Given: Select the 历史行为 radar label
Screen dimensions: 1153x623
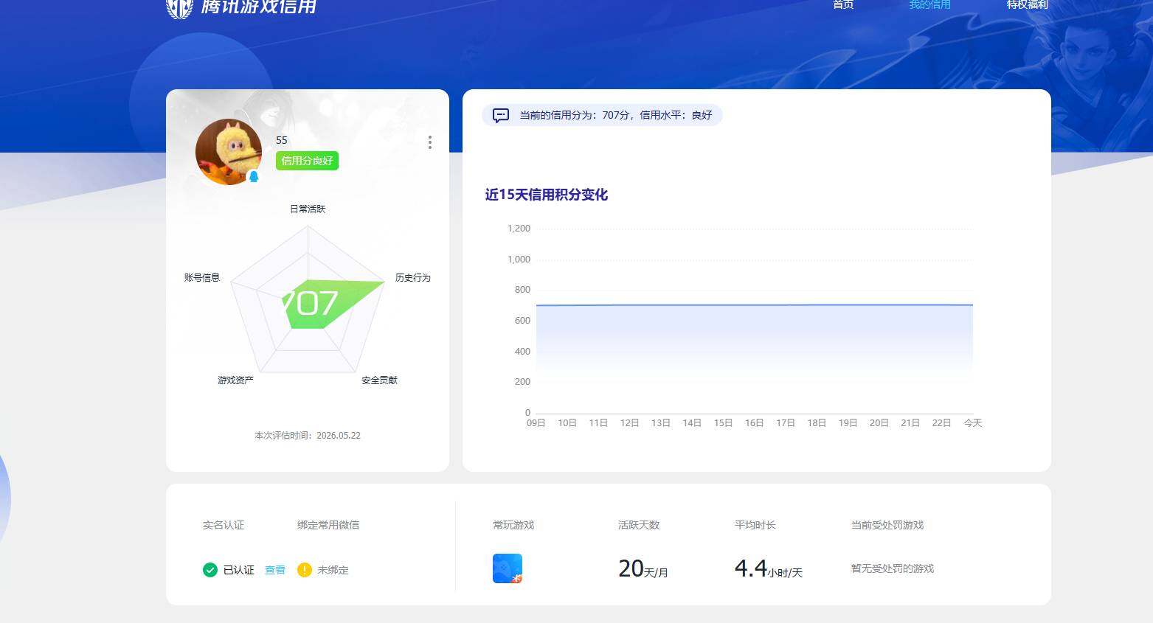Looking at the screenshot, I should (x=412, y=277).
